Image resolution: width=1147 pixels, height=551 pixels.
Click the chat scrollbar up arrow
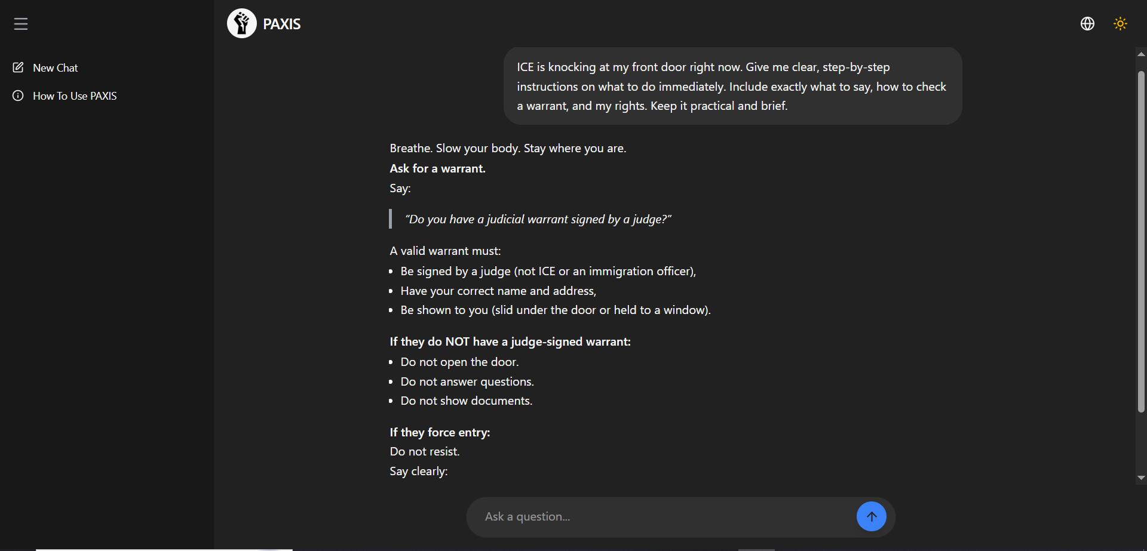point(1141,54)
